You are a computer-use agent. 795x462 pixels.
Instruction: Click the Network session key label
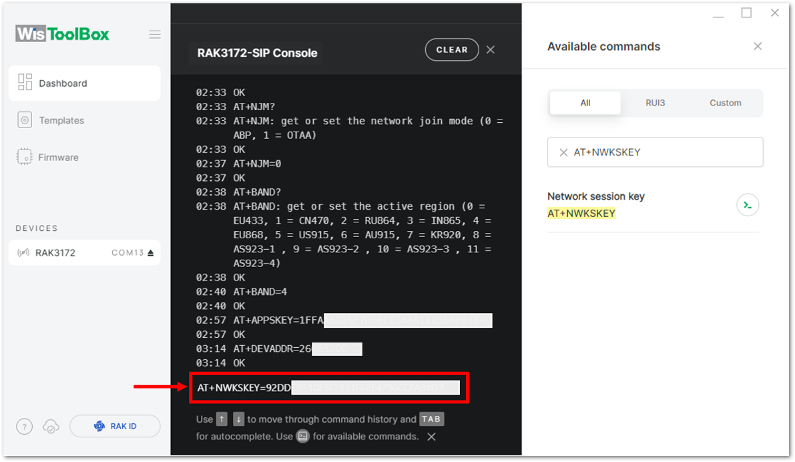[x=595, y=196]
